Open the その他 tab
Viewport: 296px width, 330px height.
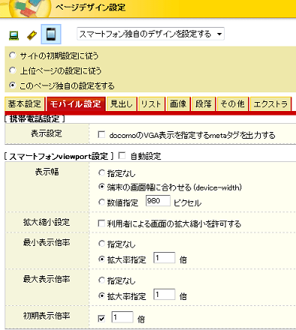click(x=232, y=103)
